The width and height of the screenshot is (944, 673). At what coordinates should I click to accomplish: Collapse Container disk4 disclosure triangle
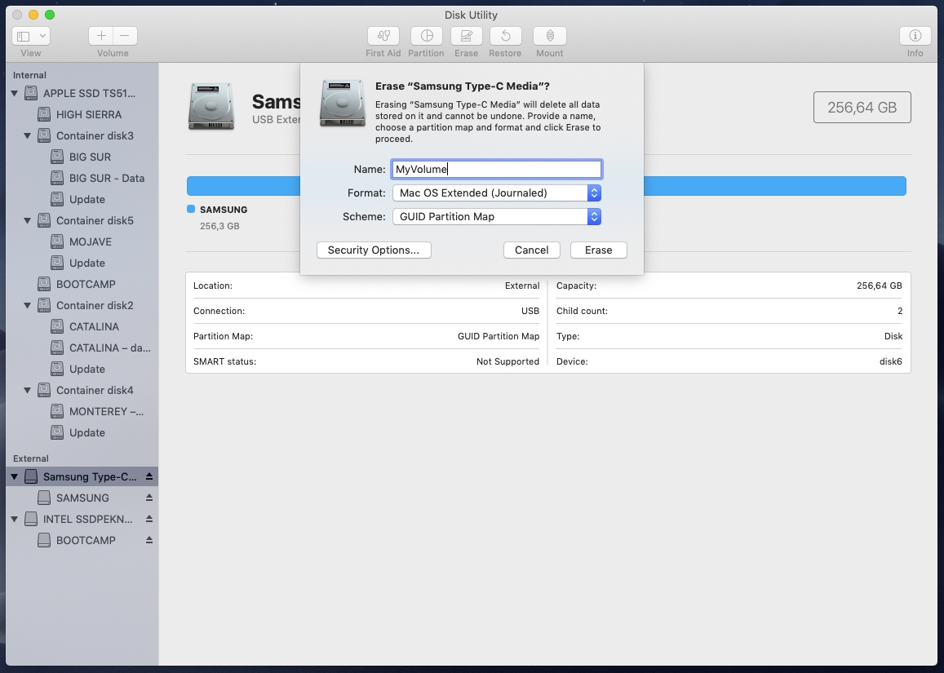pos(27,390)
